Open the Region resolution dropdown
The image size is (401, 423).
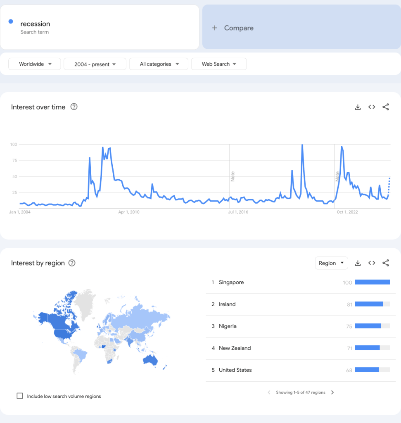(331, 263)
